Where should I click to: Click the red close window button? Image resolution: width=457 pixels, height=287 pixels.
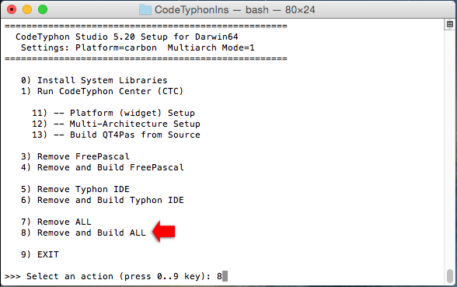pyautogui.click(x=12, y=9)
